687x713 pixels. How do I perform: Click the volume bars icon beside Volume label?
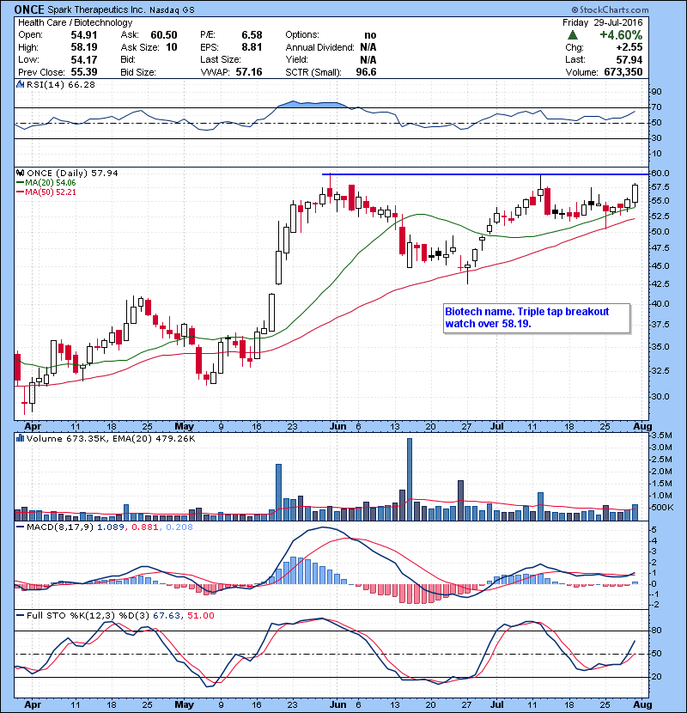point(20,439)
